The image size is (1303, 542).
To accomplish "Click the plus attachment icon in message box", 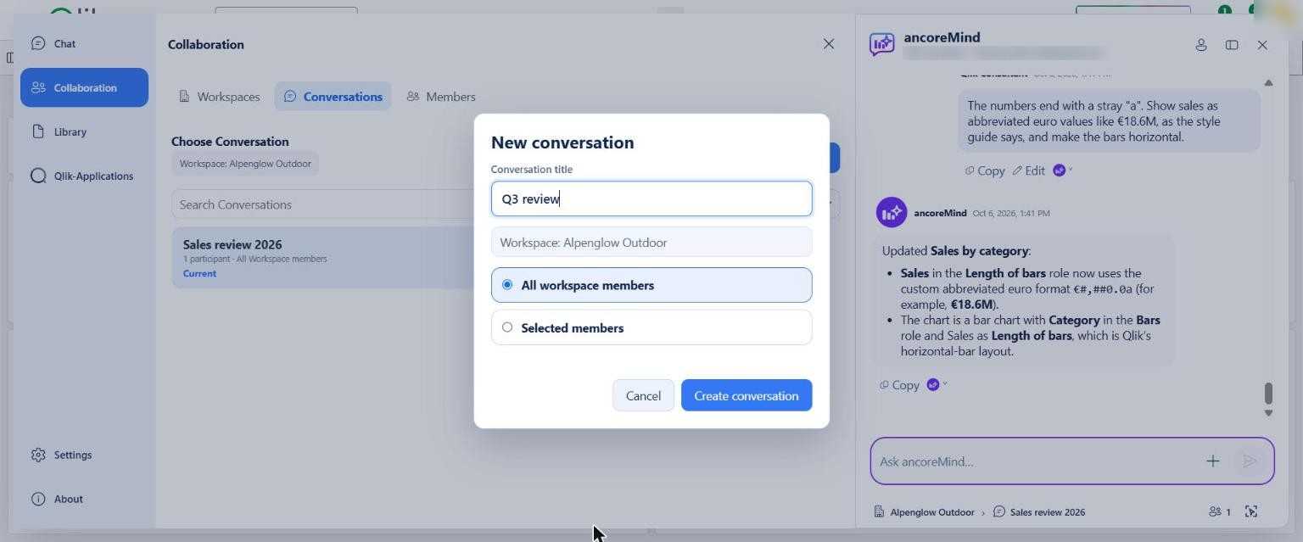I will click(1212, 461).
